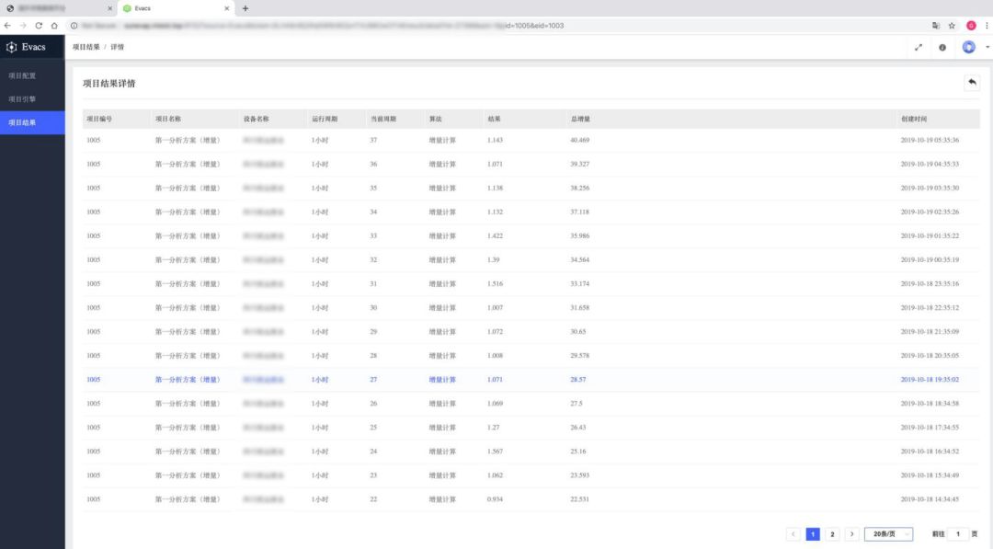Jump to page 2 in pagination

point(832,534)
